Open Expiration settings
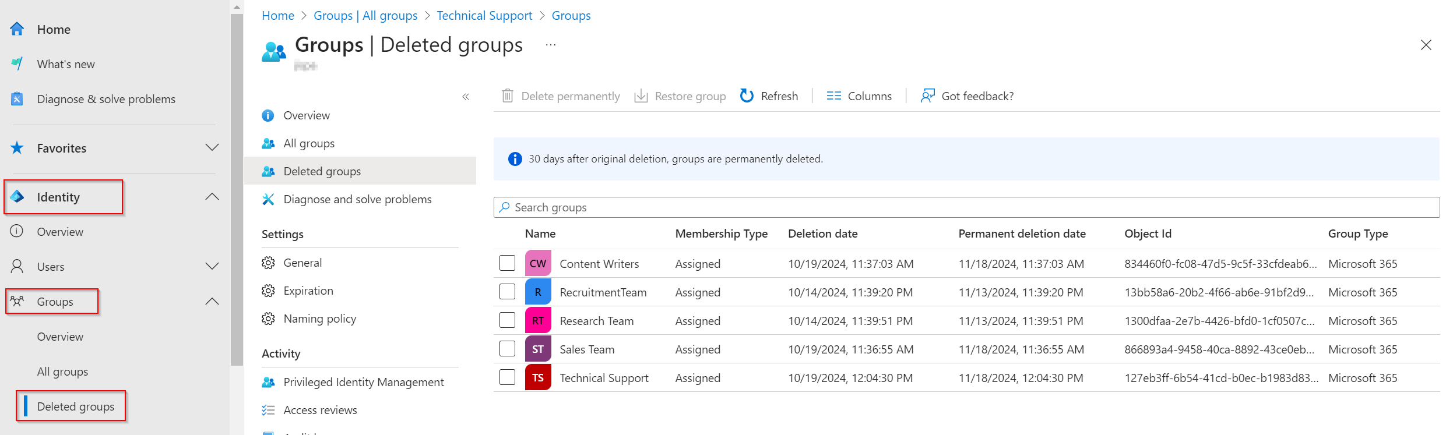 [308, 291]
